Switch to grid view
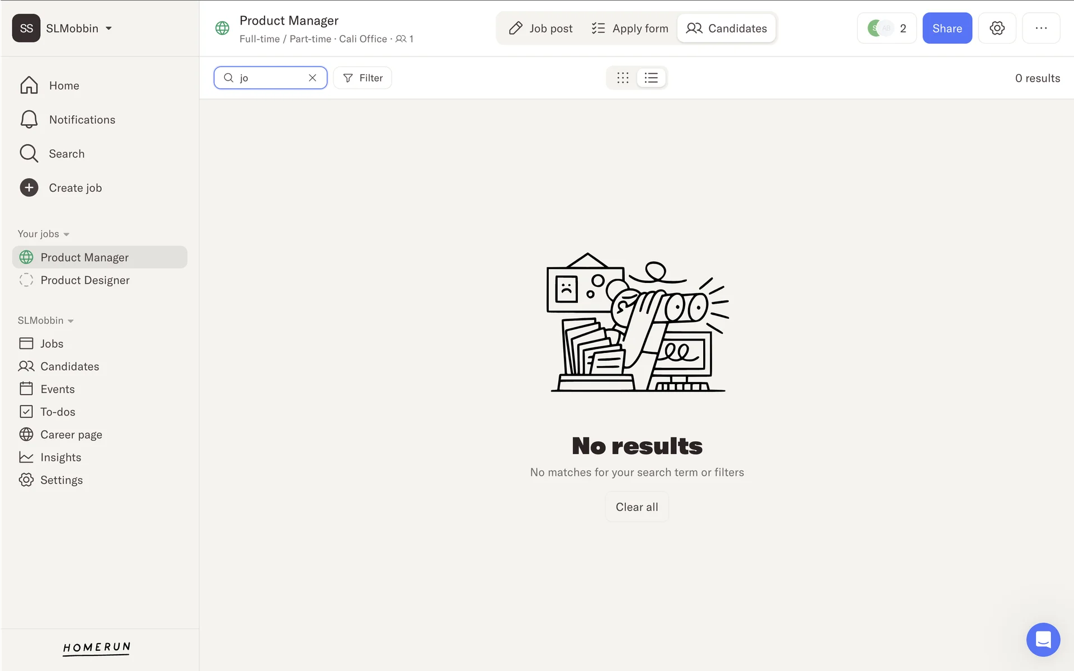This screenshot has width=1074, height=671. (x=623, y=78)
